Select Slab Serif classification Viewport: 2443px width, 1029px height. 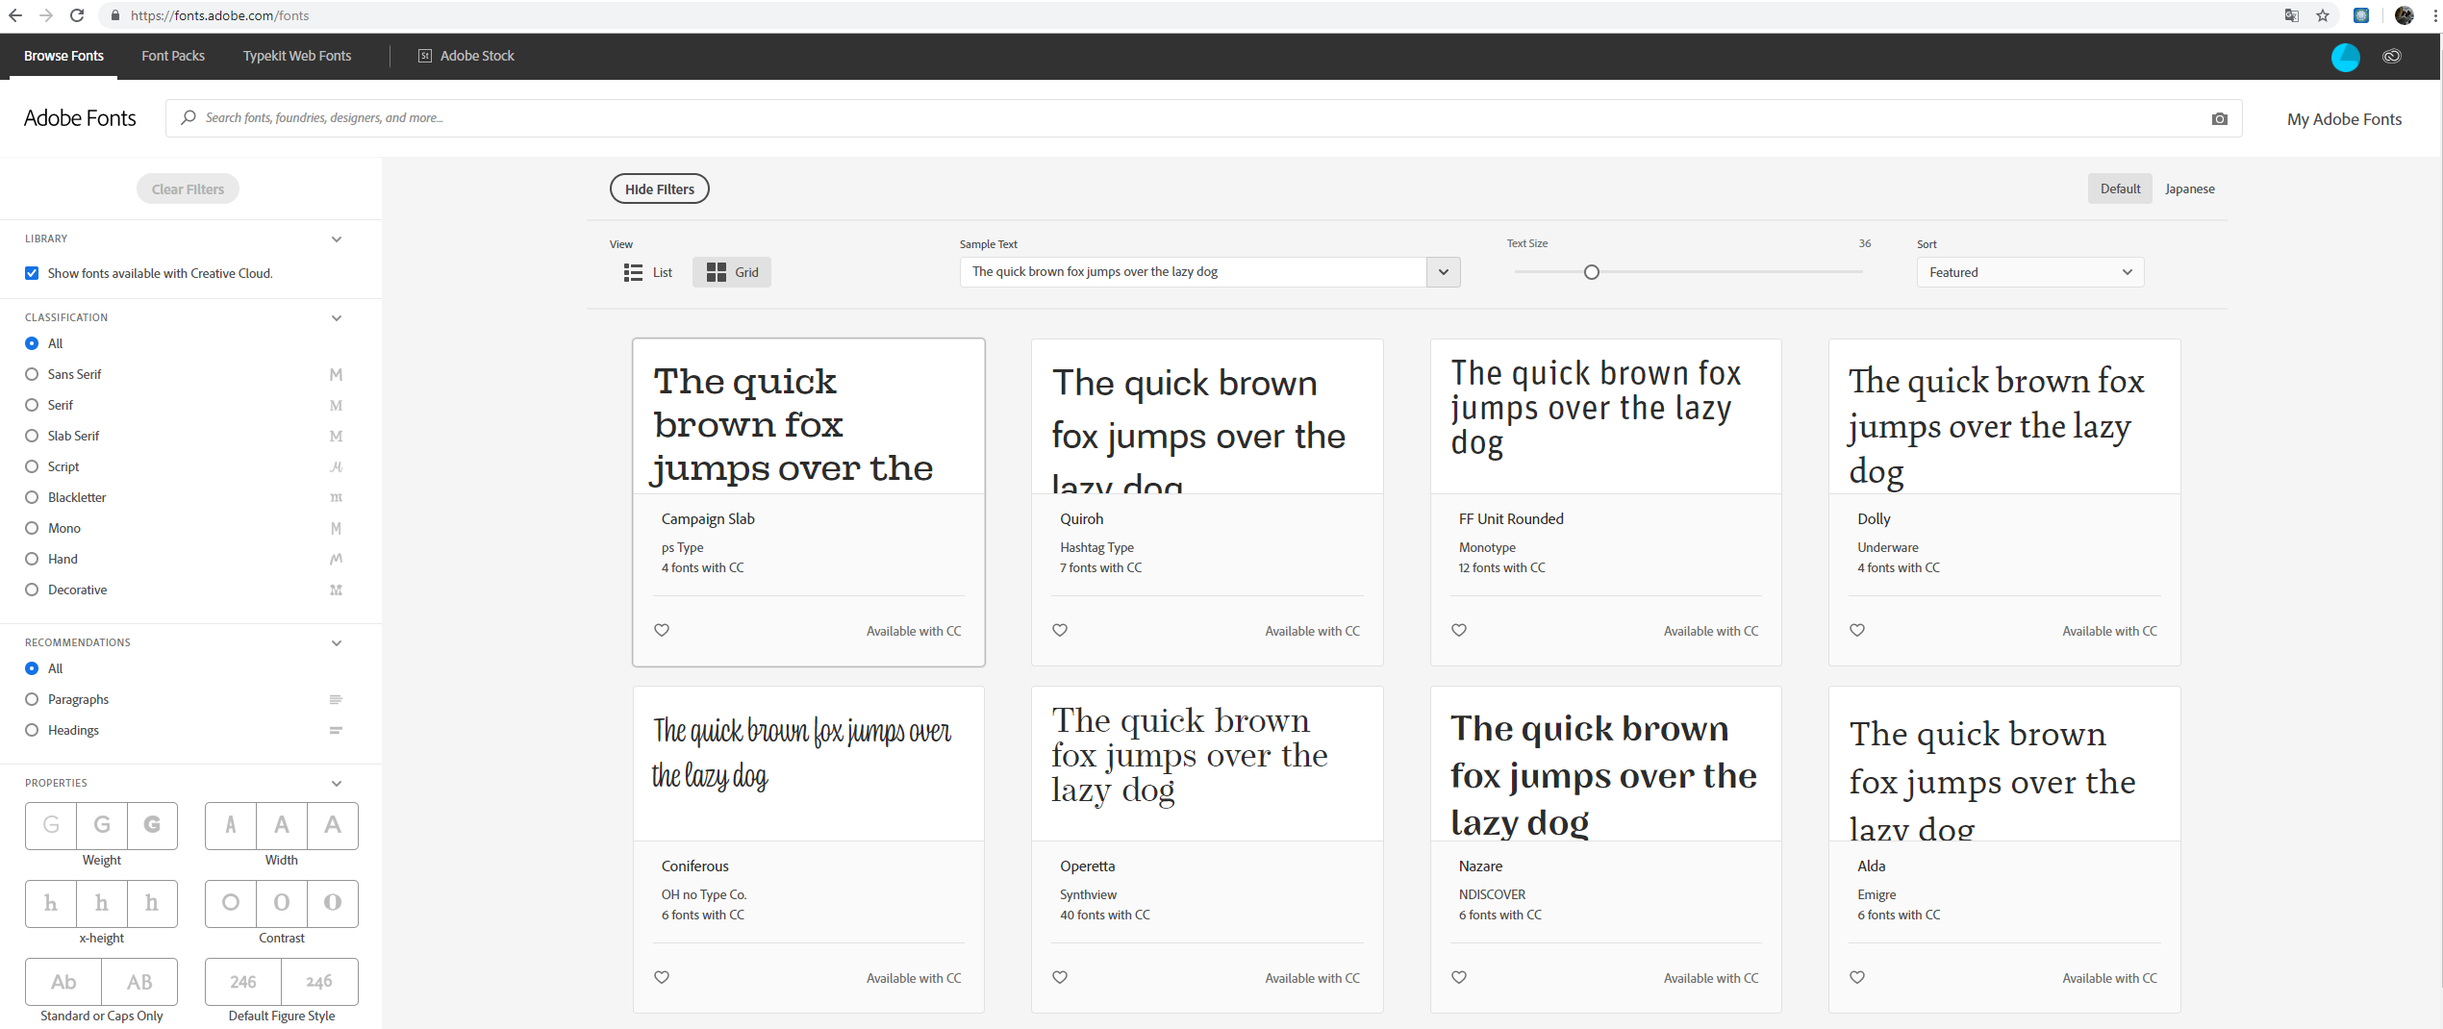[32, 436]
